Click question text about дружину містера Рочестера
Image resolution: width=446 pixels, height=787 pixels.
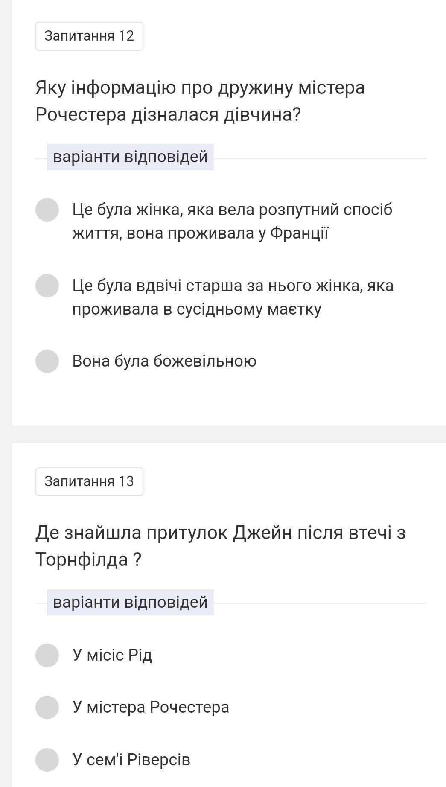[x=200, y=101]
